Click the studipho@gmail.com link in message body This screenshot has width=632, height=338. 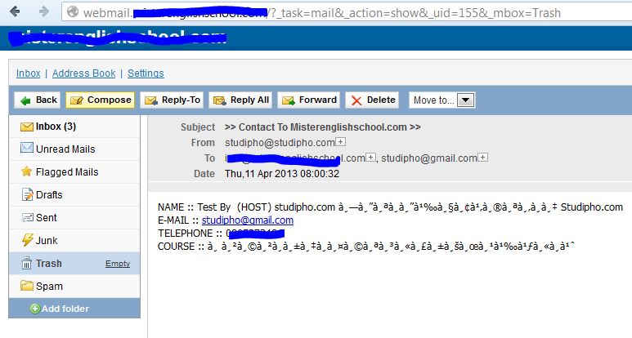click(x=248, y=220)
